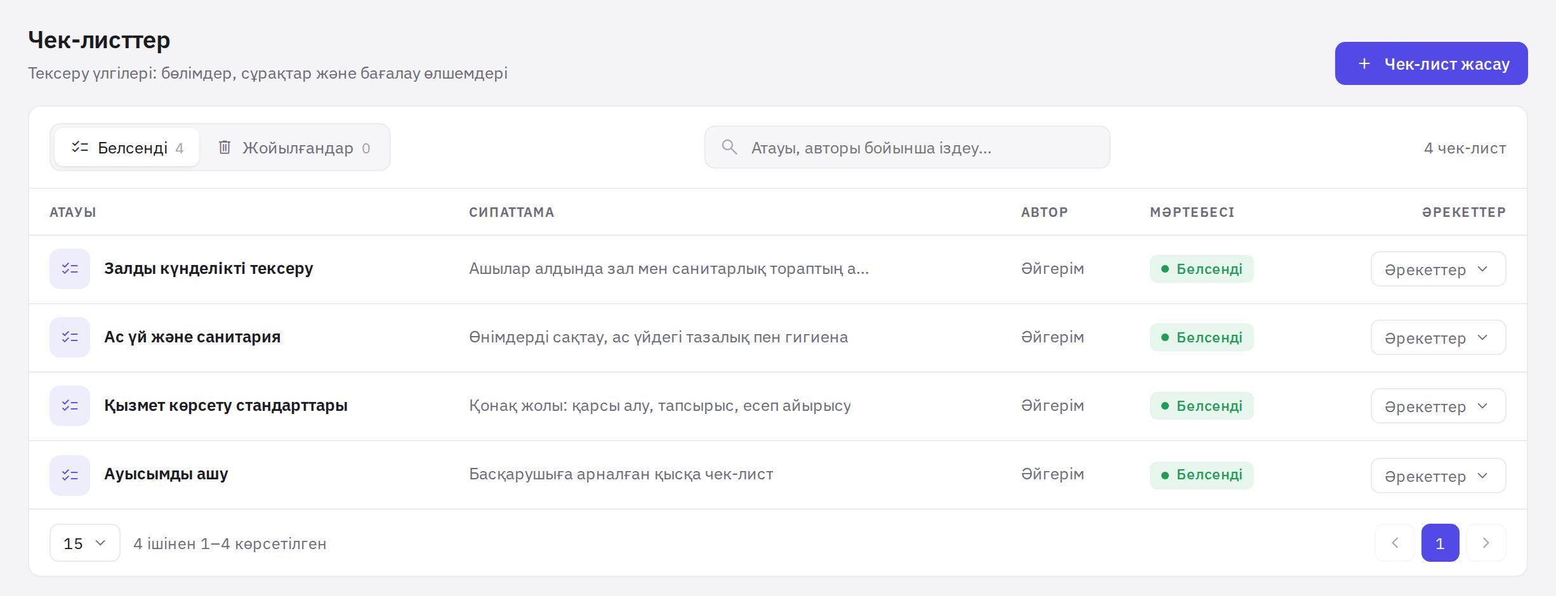Expand Әрекеттер menu for Ауысымды ашу
1556x596 pixels.
click(1438, 476)
